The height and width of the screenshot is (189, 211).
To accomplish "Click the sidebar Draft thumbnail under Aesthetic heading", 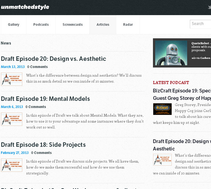I will click(162, 160).
